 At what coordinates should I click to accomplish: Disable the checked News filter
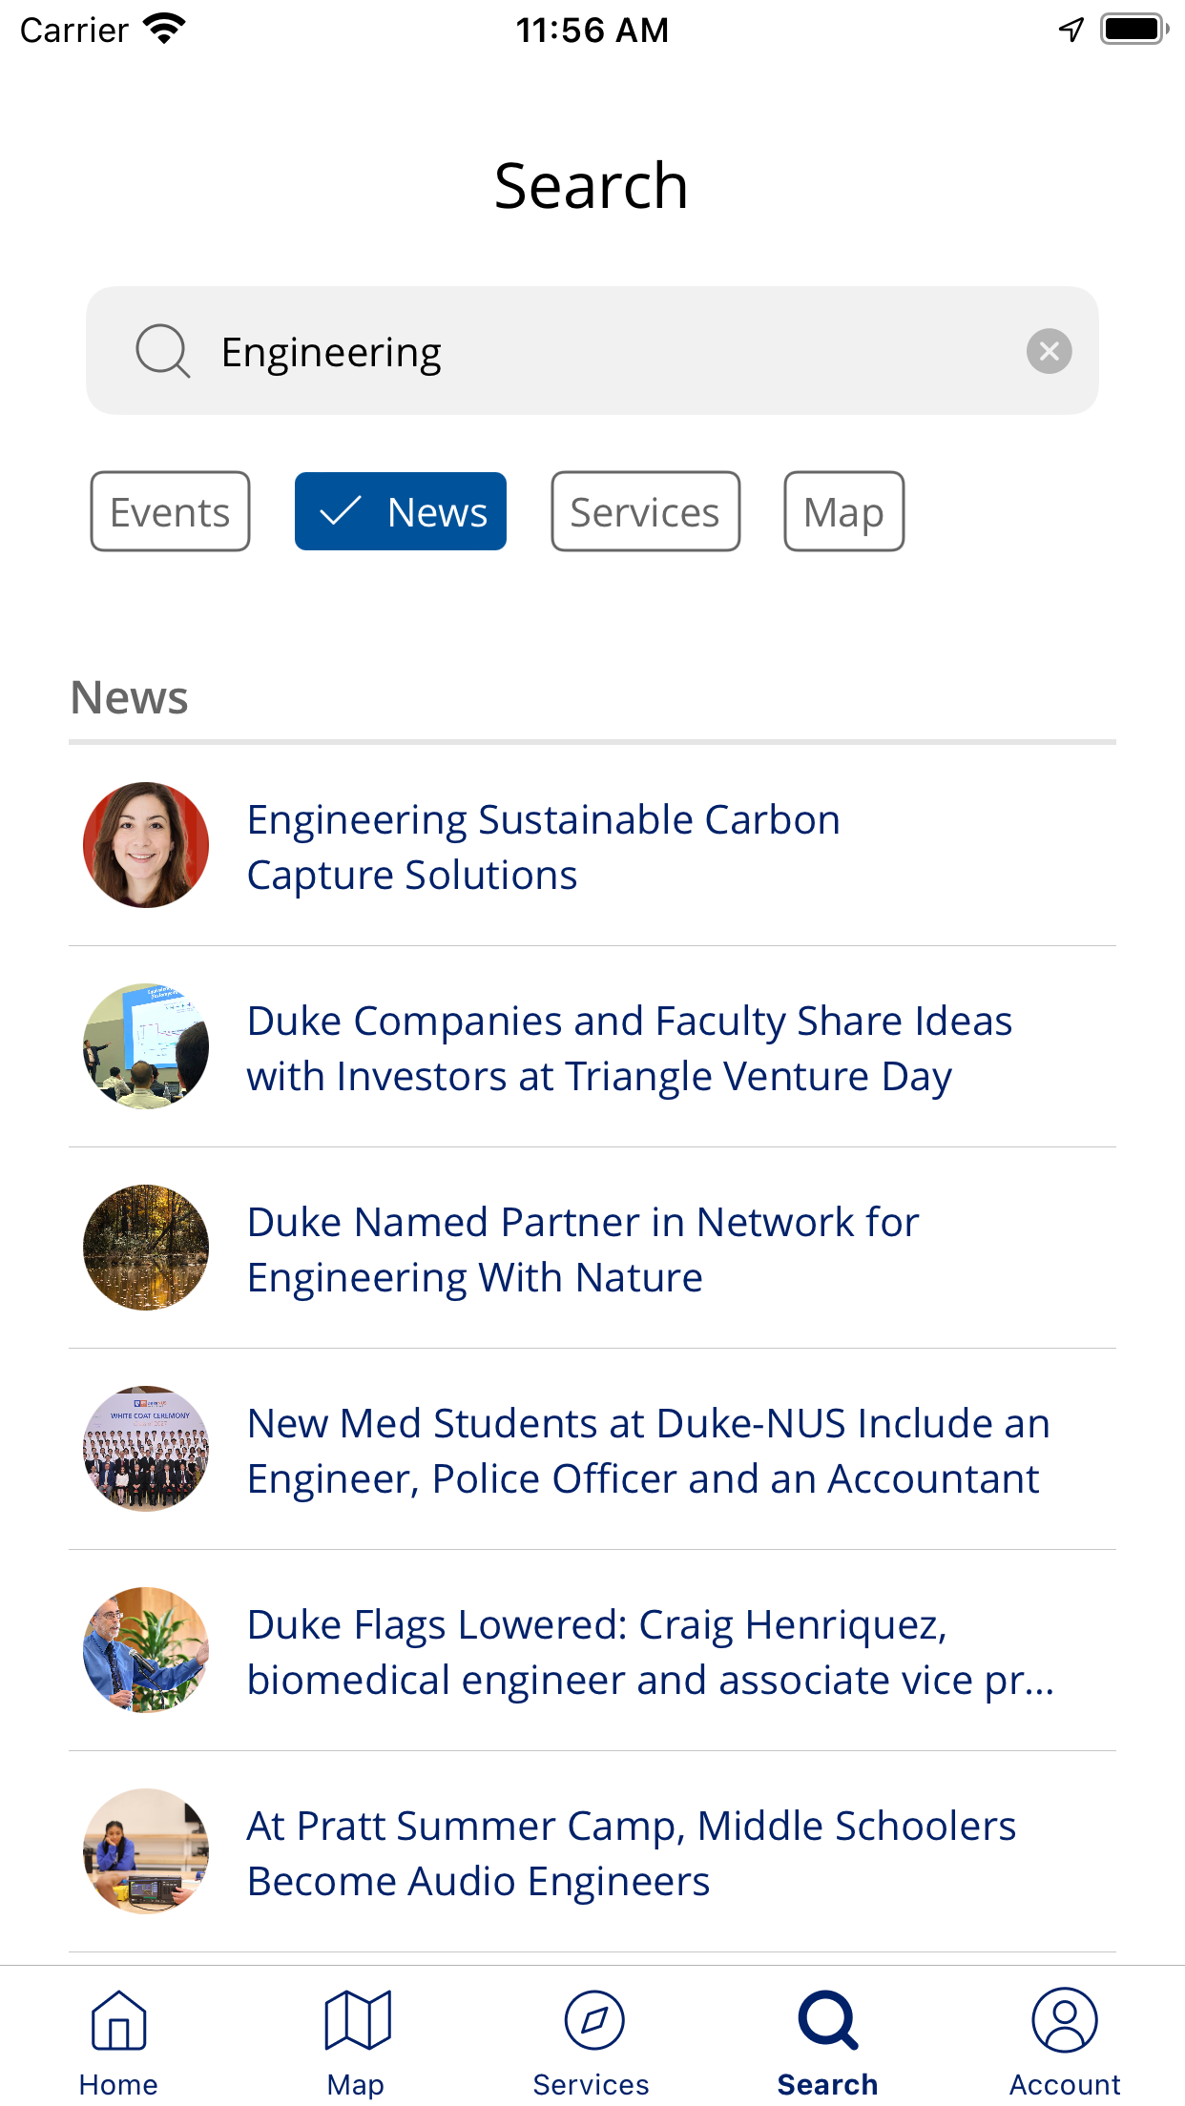(x=401, y=511)
